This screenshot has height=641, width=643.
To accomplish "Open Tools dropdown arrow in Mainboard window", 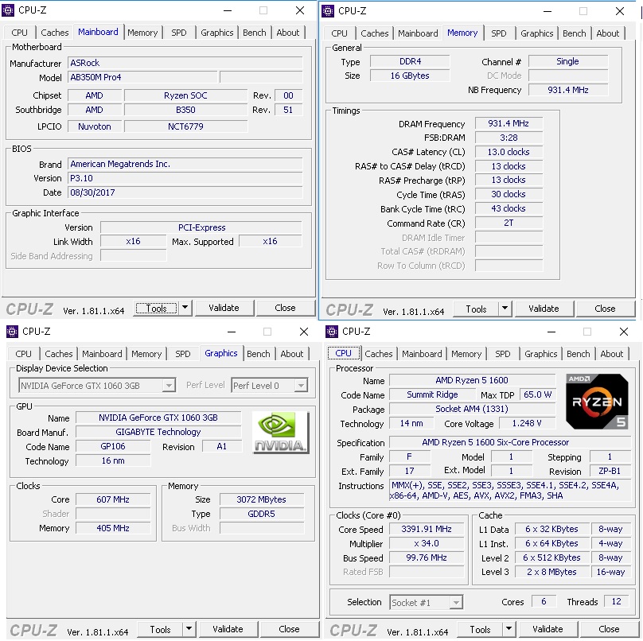I will click(185, 308).
